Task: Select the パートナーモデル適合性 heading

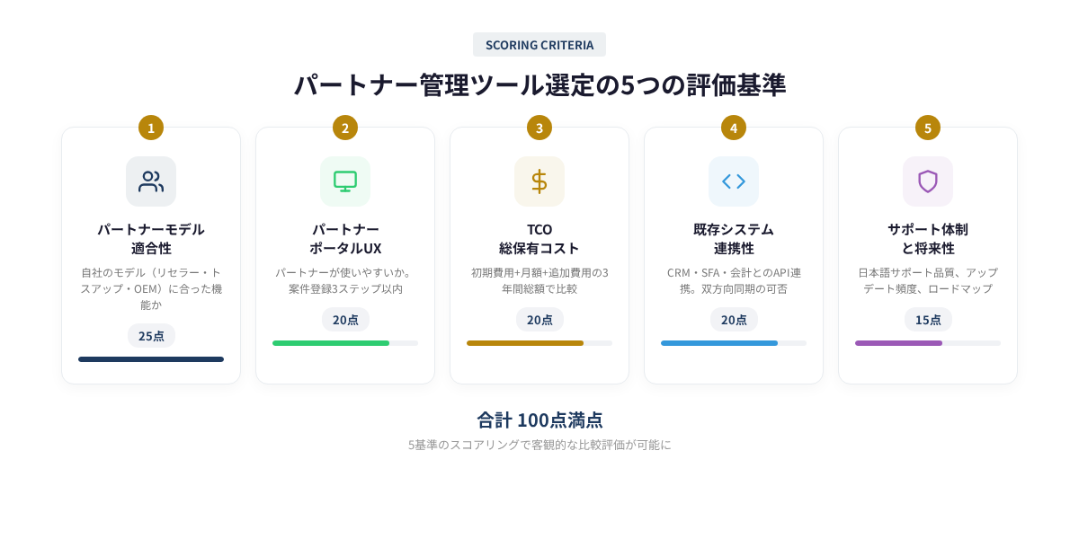Action: pos(151,238)
